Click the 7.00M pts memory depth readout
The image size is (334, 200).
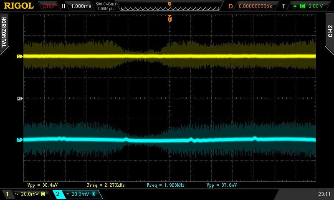pyautogui.click(x=106, y=9)
